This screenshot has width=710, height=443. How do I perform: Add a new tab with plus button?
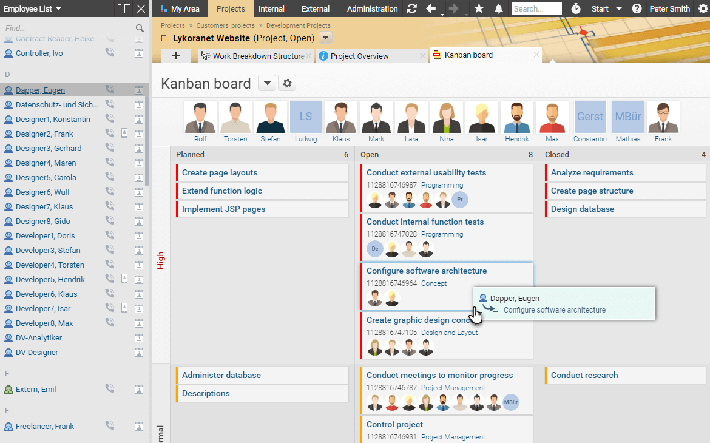(176, 56)
